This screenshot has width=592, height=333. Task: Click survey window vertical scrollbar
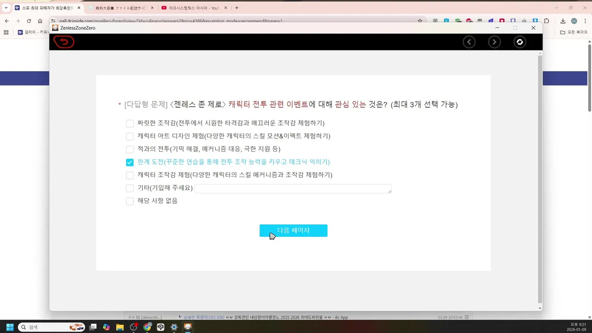(539, 180)
